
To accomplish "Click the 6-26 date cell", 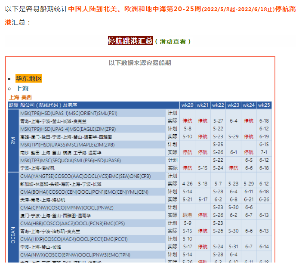I will (264, 200).
